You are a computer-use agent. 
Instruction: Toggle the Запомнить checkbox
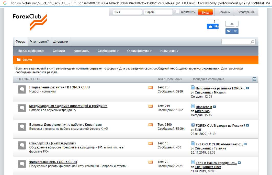[177, 12]
